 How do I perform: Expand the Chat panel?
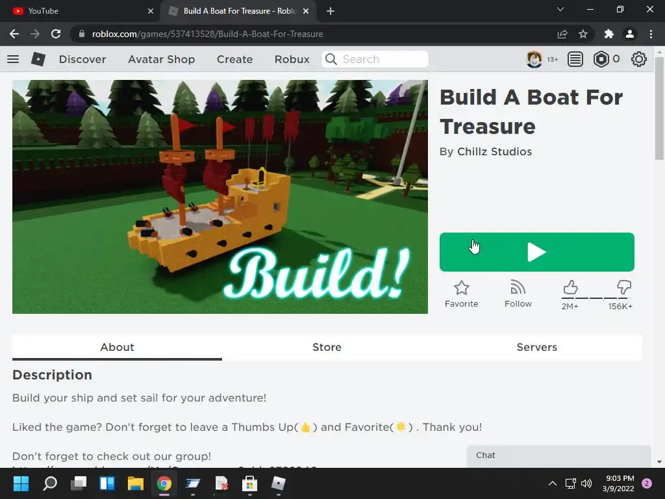[559, 455]
